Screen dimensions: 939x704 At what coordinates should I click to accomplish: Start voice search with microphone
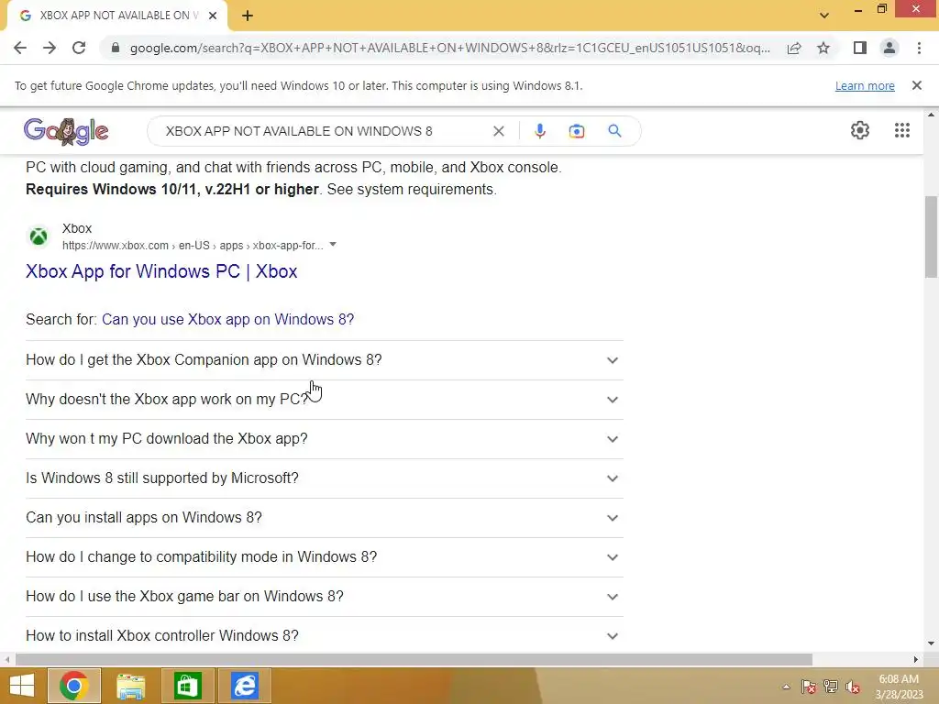pyautogui.click(x=539, y=131)
